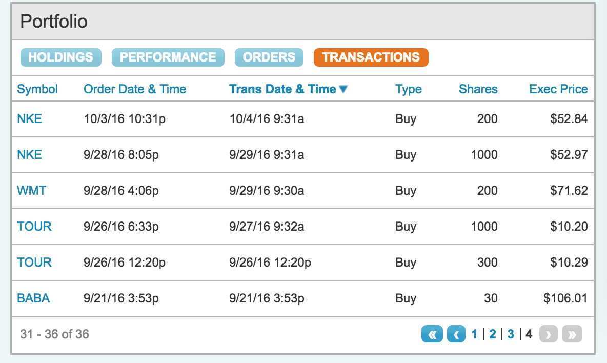Sort by Shares column header
Viewport: 607px width, 363px height.
tap(478, 89)
